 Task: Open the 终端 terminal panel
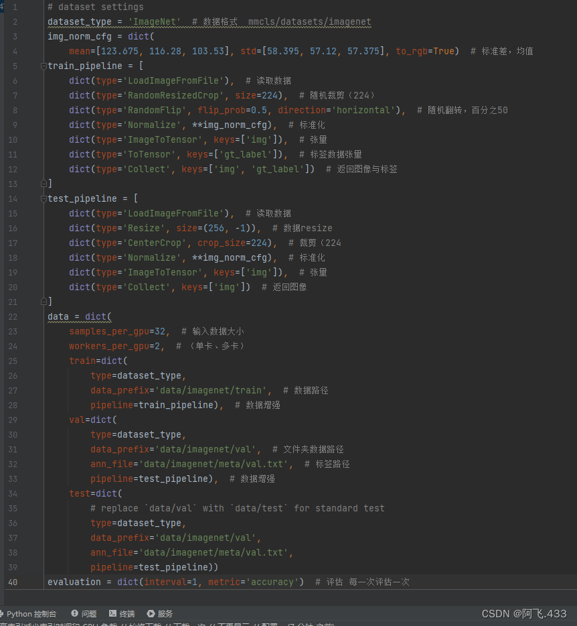[x=122, y=613]
